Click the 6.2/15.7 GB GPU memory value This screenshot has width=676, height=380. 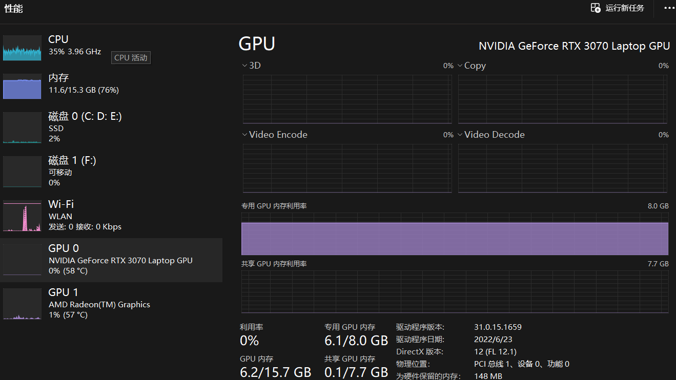tap(275, 372)
